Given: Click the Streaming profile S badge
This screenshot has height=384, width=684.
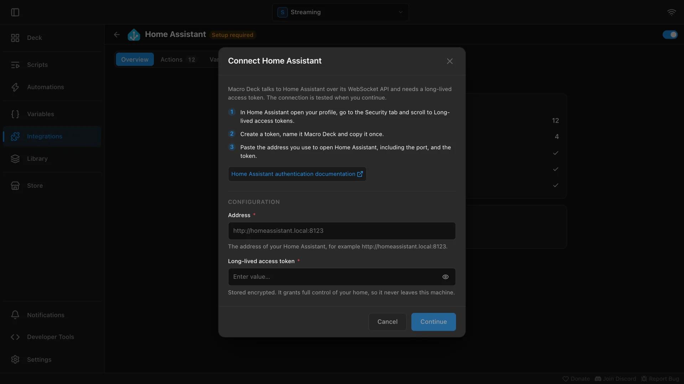Looking at the screenshot, I should point(283,12).
